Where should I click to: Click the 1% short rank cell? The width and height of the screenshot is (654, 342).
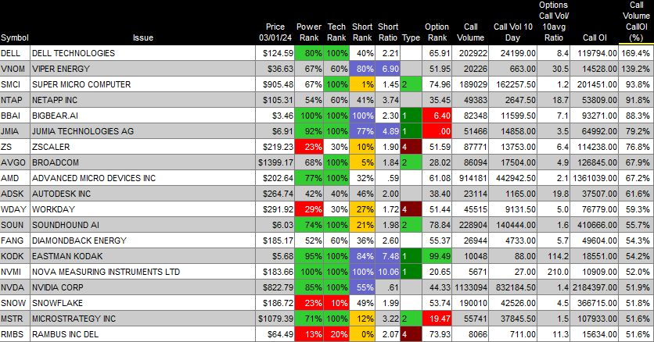click(362, 84)
